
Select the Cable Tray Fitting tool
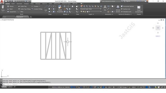coord(24,9)
